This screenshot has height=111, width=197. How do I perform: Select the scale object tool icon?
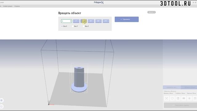pos(167,98)
